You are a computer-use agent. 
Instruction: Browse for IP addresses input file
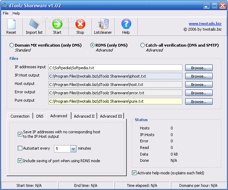tap(199, 68)
